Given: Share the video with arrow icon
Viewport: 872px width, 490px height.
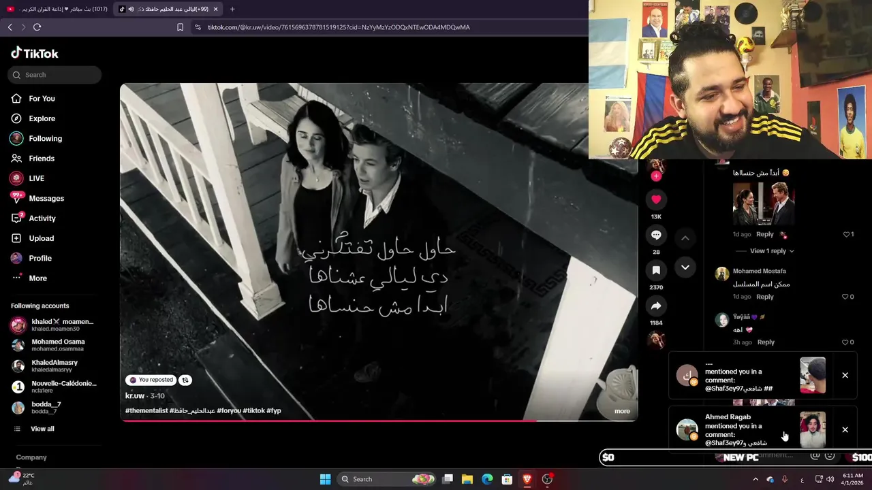Looking at the screenshot, I should [x=656, y=306].
